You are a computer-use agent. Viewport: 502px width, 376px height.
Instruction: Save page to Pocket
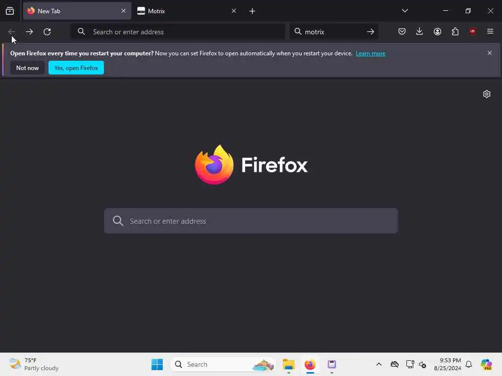tap(402, 31)
